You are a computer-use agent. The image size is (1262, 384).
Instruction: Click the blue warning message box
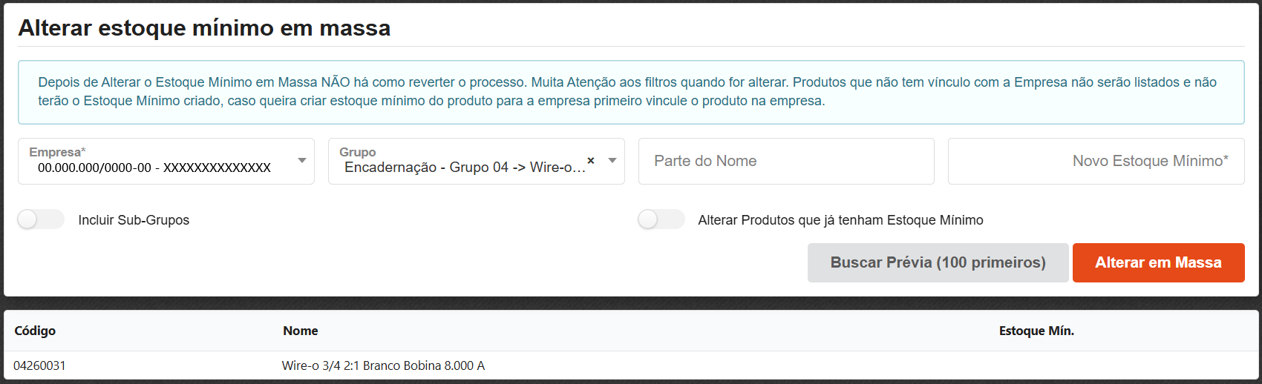631,92
